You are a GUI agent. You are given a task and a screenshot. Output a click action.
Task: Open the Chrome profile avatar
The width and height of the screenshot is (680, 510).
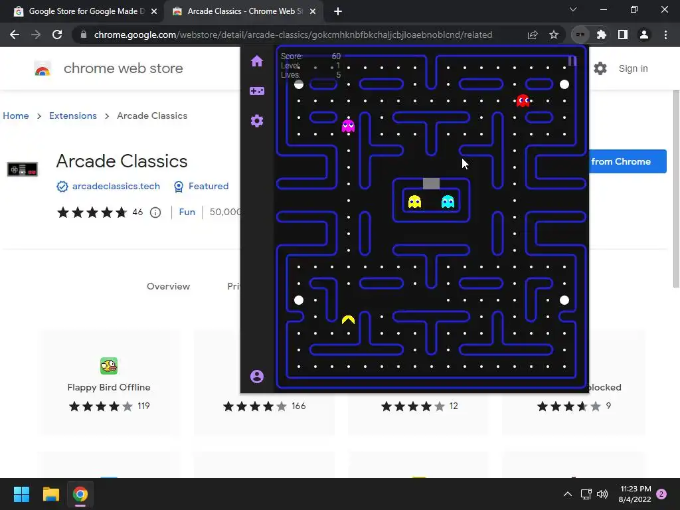coord(644,35)
